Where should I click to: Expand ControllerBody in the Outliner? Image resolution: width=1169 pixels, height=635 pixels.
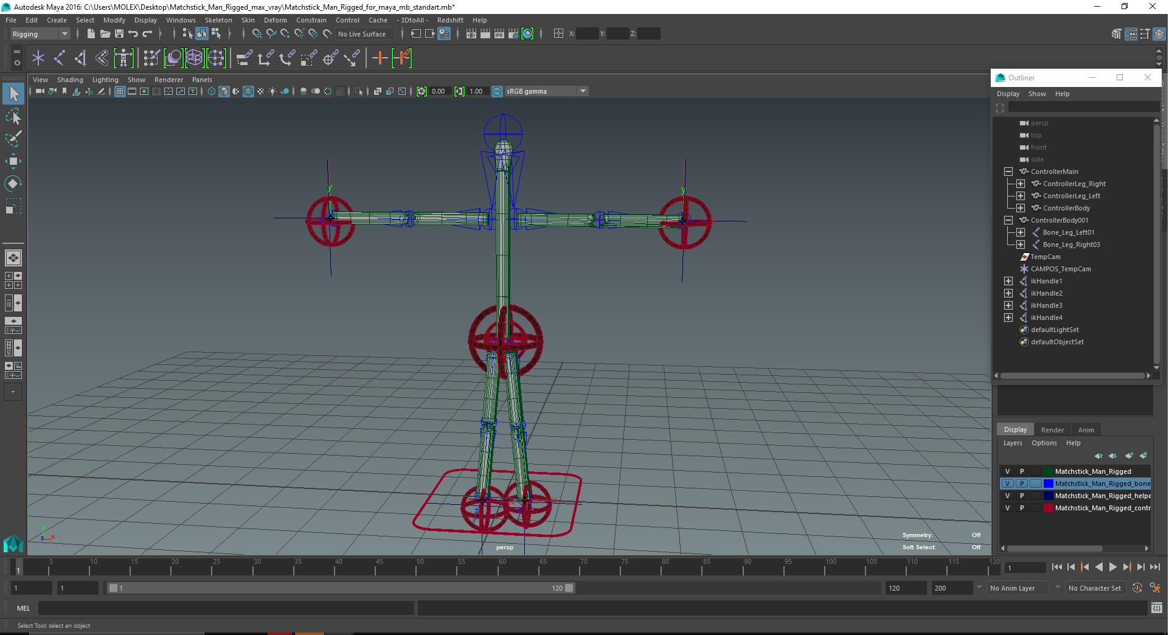click(x=1021, y=208)
